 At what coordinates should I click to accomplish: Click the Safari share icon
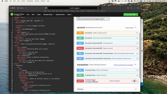click(x=131, y=8)
